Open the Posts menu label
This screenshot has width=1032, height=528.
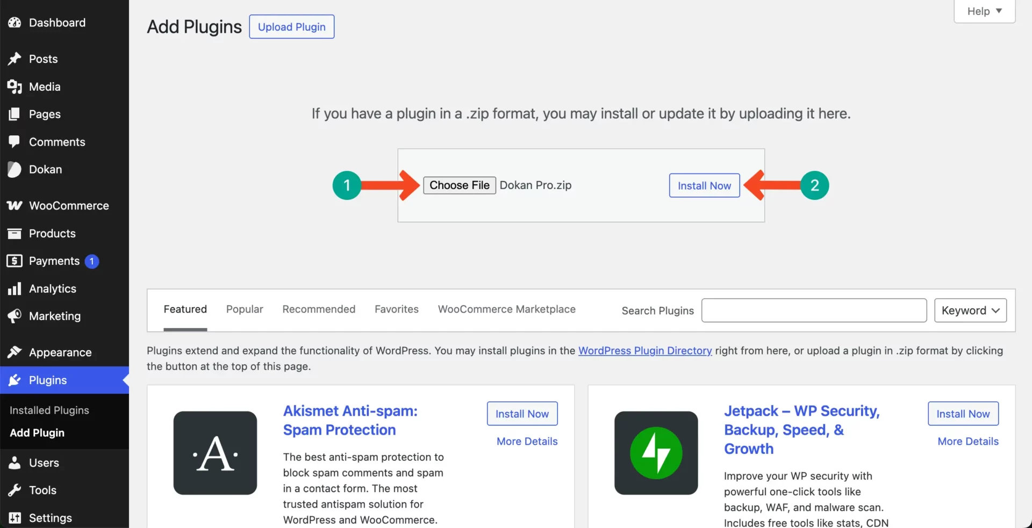click(x=44, y=59)
